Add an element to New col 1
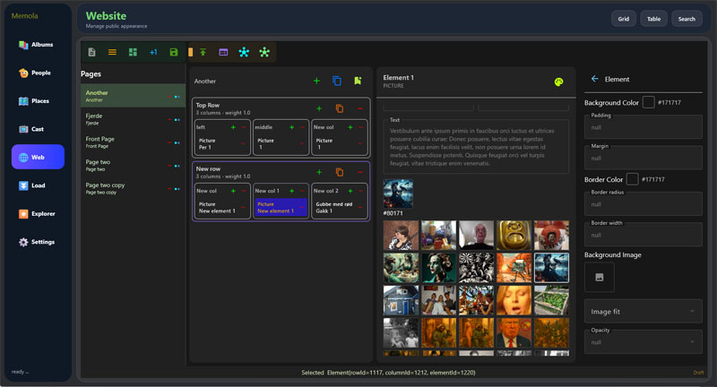 tap(292, 191)
